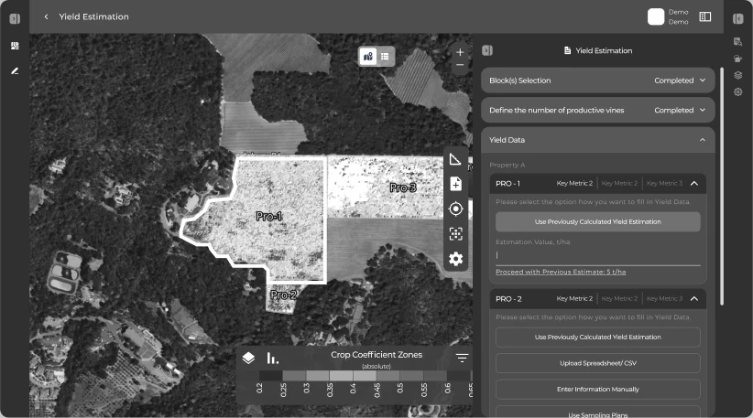Collapse the Yield Estimation side panel
The width and height of the screenshot is (753, 418).
[x=487, y=50]
